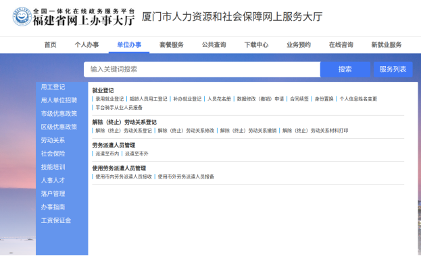Select 用工登记 in the sidebar

[x=53, y=87]
